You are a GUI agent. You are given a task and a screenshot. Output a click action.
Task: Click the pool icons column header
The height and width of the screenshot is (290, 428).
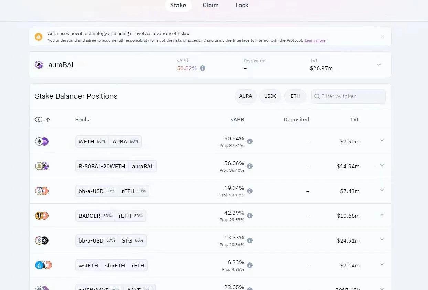[x=39, y=120]
